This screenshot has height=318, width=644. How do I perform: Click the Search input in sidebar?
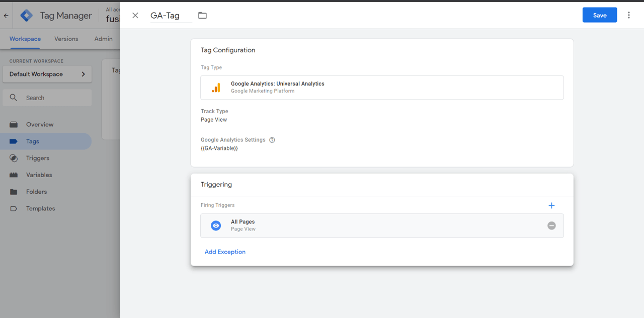point(47,98)
